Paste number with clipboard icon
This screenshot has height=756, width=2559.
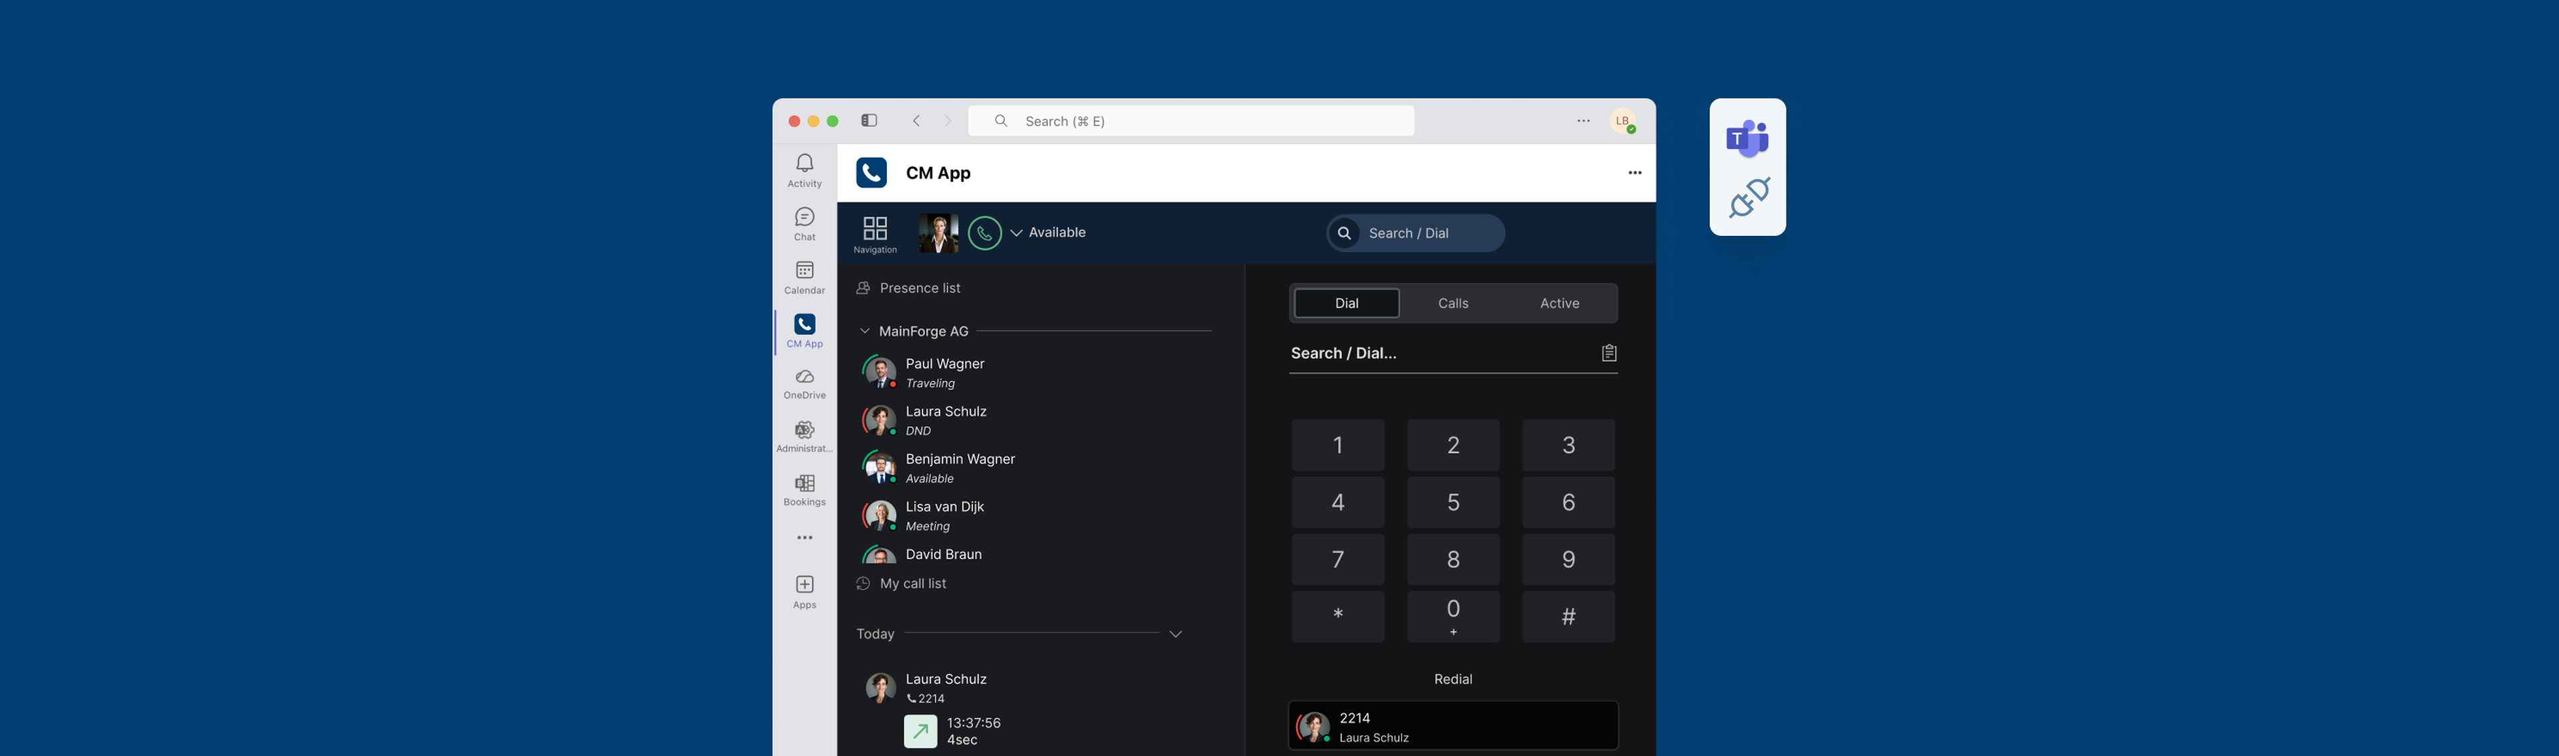click(1608, 352)
